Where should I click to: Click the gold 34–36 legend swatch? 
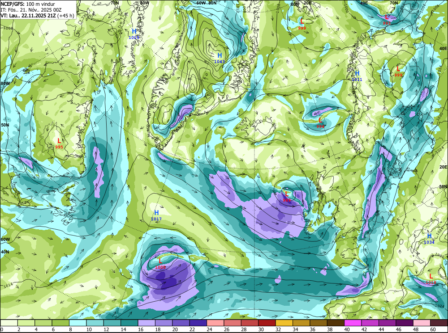(x=301, y=323)
